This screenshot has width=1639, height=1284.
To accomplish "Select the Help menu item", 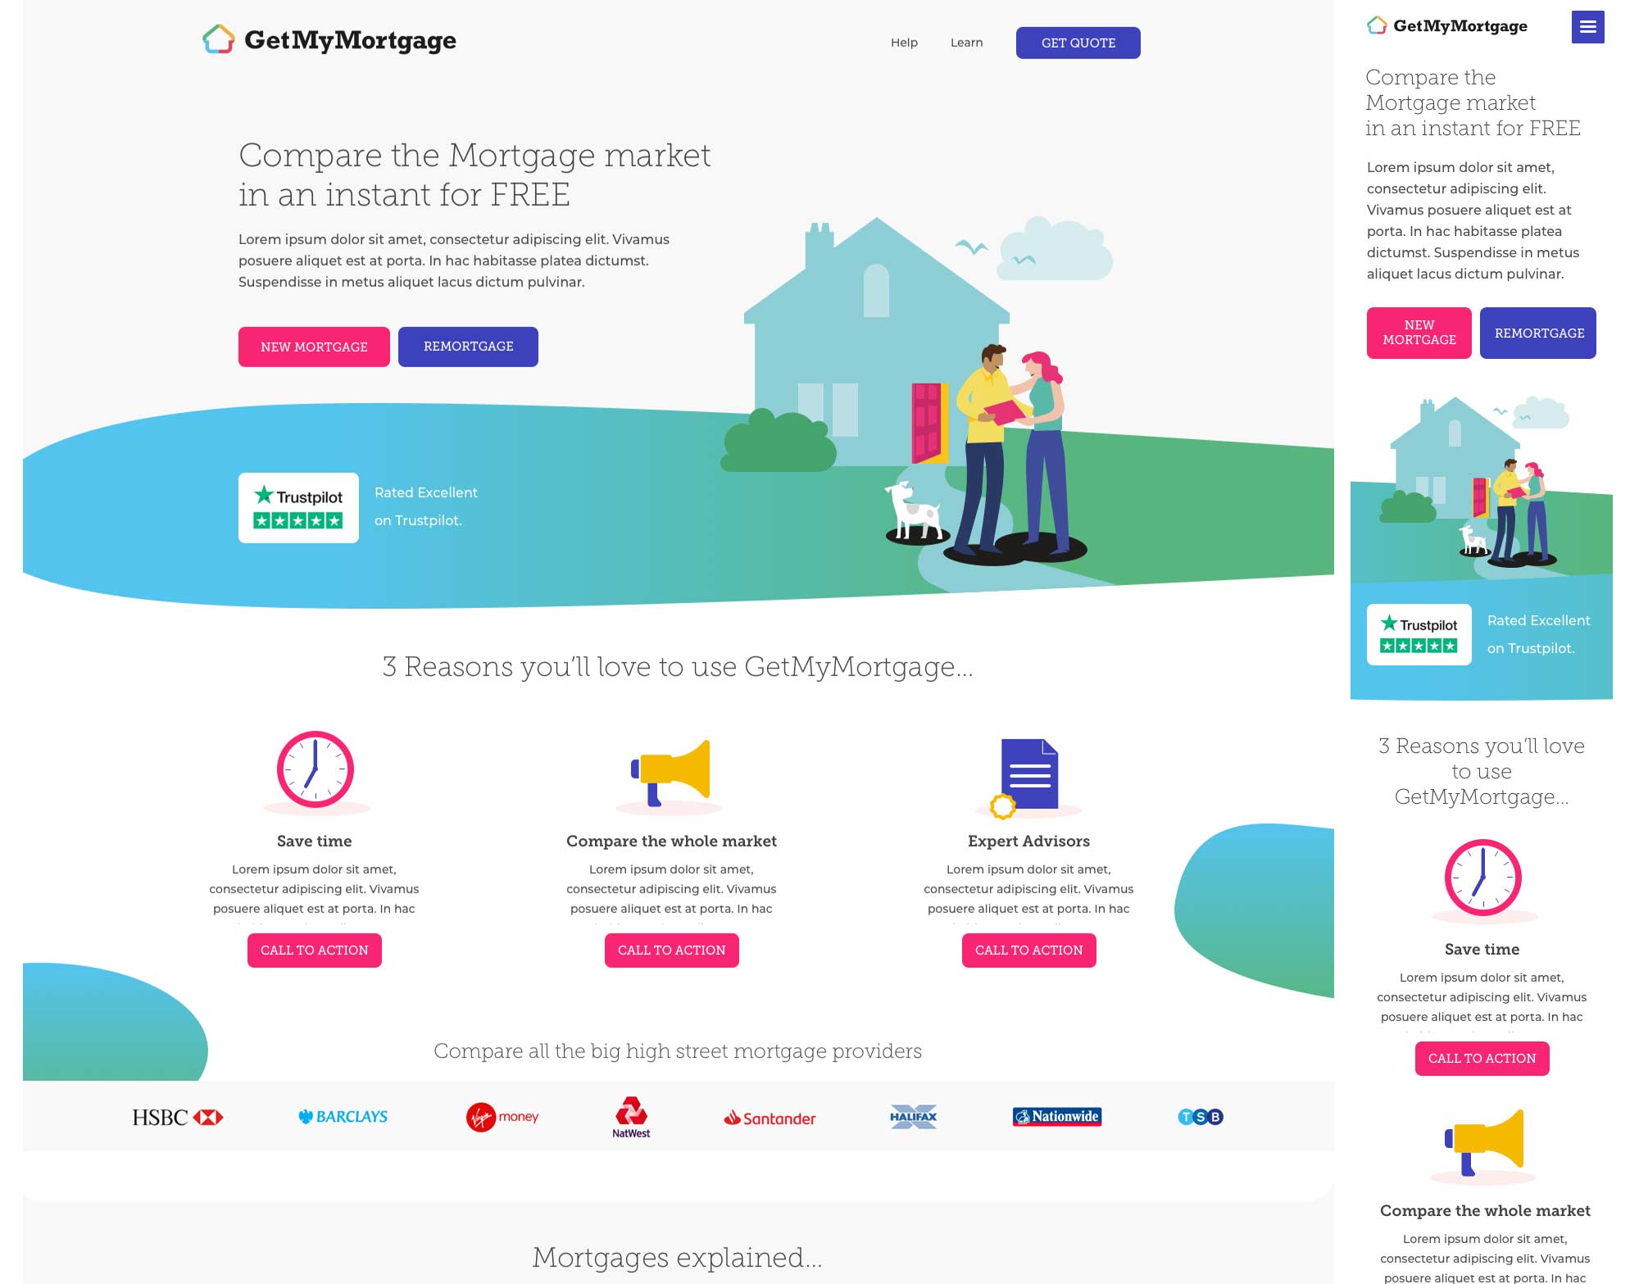I will coord(905,43).
